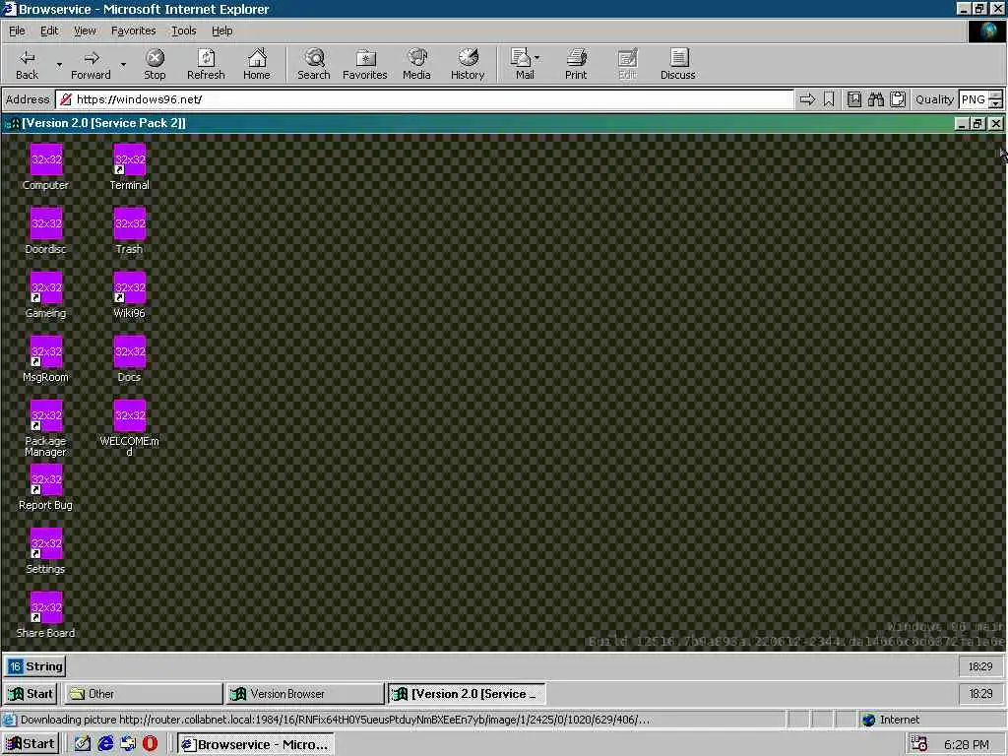
Task: Open the Tools menu
Action: click(x=183, y=31)
